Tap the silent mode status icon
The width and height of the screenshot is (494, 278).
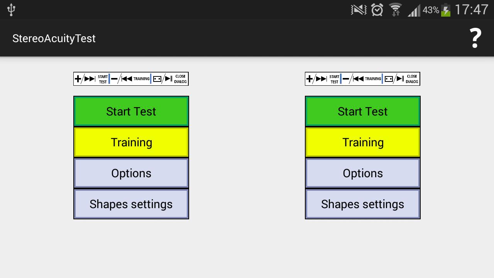click(359, 10)
